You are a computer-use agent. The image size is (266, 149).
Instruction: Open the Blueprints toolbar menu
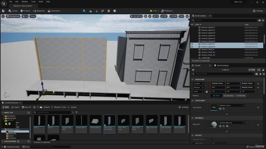pyautogui.click(x=39, y=11)
